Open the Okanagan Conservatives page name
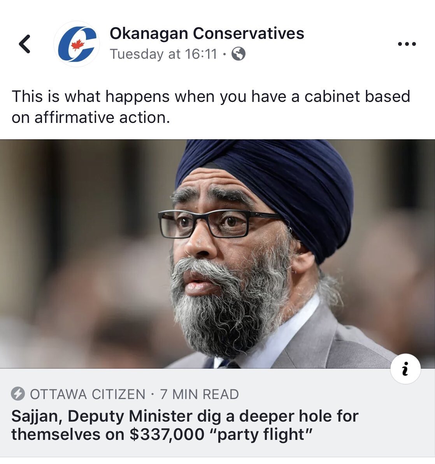The image size is (435, 464). [x=207, y=33]
